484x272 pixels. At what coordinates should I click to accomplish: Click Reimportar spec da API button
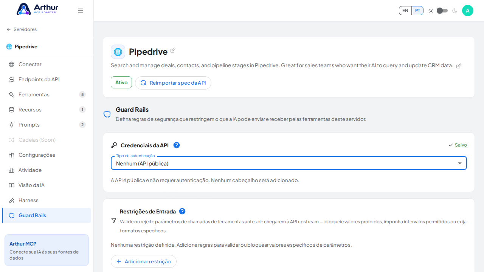click(x=173, y=83)
